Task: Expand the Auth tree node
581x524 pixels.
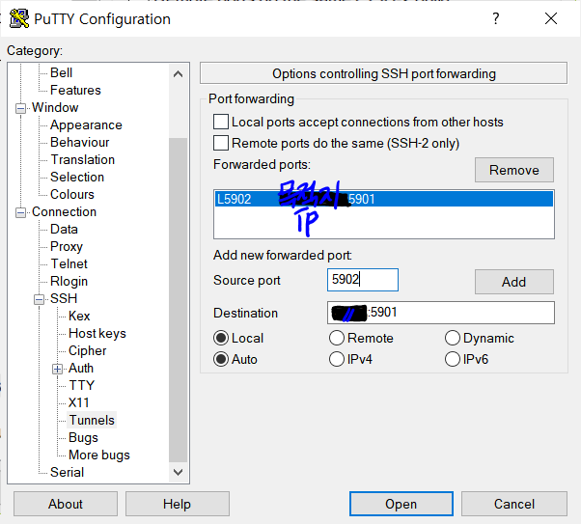Action: point(57,369)
